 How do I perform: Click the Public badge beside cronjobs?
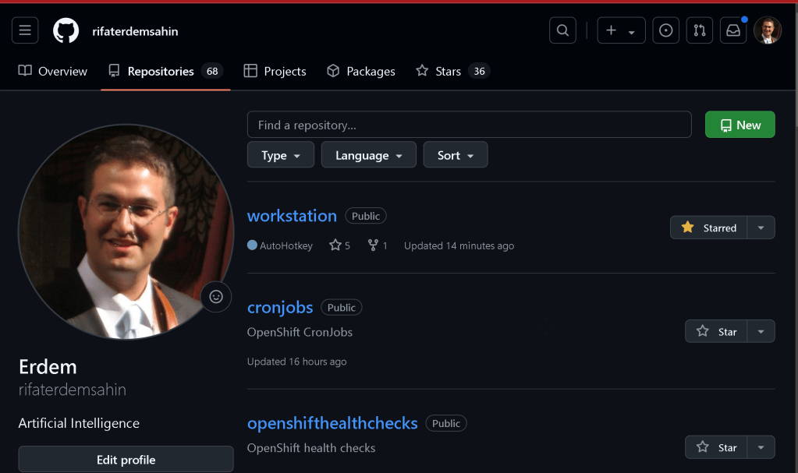[x=342, y=307]
